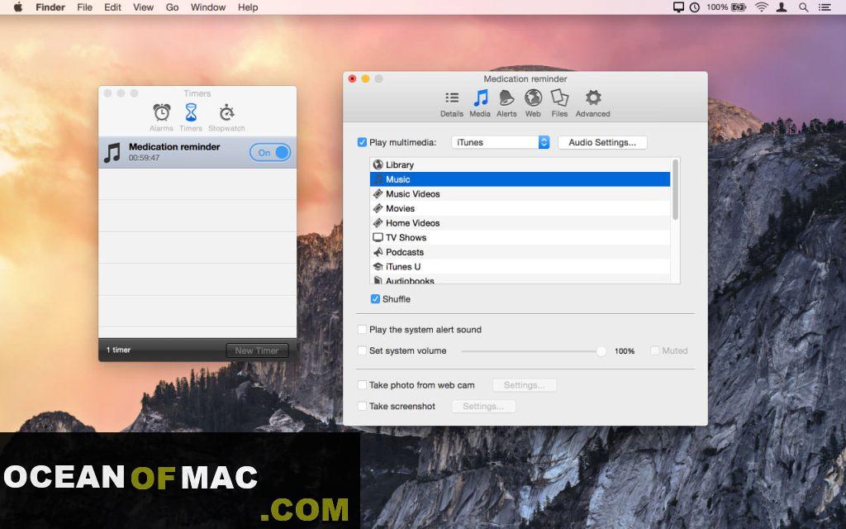The image size is (846, 529).
Task: Click the Audio Settings... button
Action: [x=602, y=142]
